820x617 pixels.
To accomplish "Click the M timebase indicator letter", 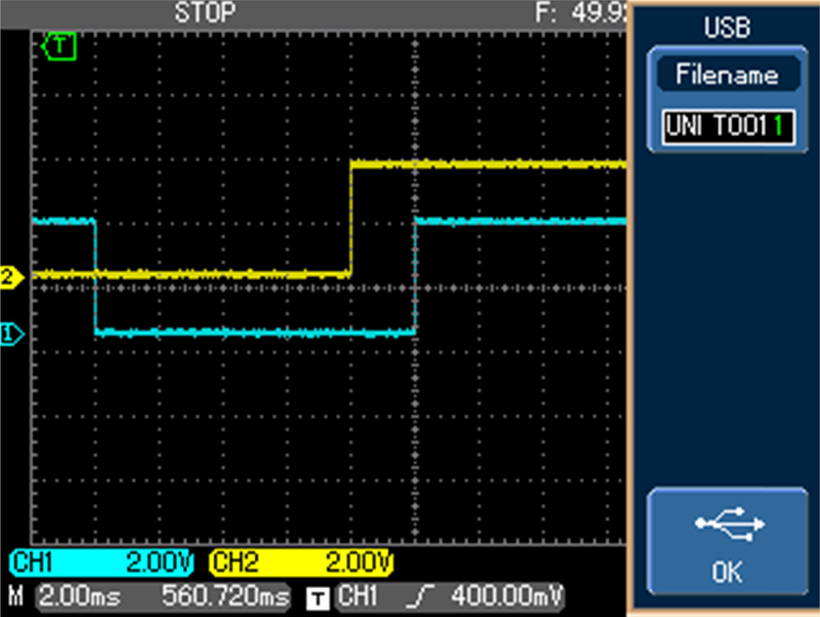I will point(16,596).
